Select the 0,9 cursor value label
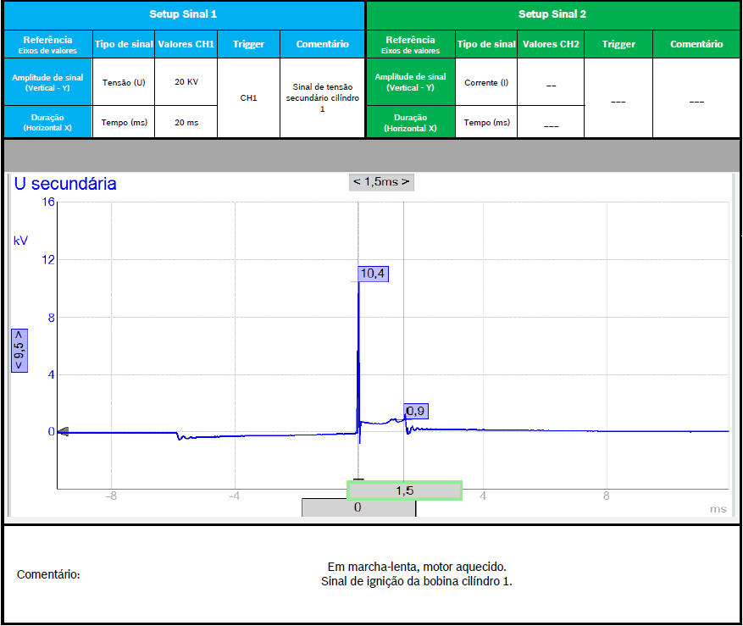This screenshot has width=743, height=626. pos(415,412)
